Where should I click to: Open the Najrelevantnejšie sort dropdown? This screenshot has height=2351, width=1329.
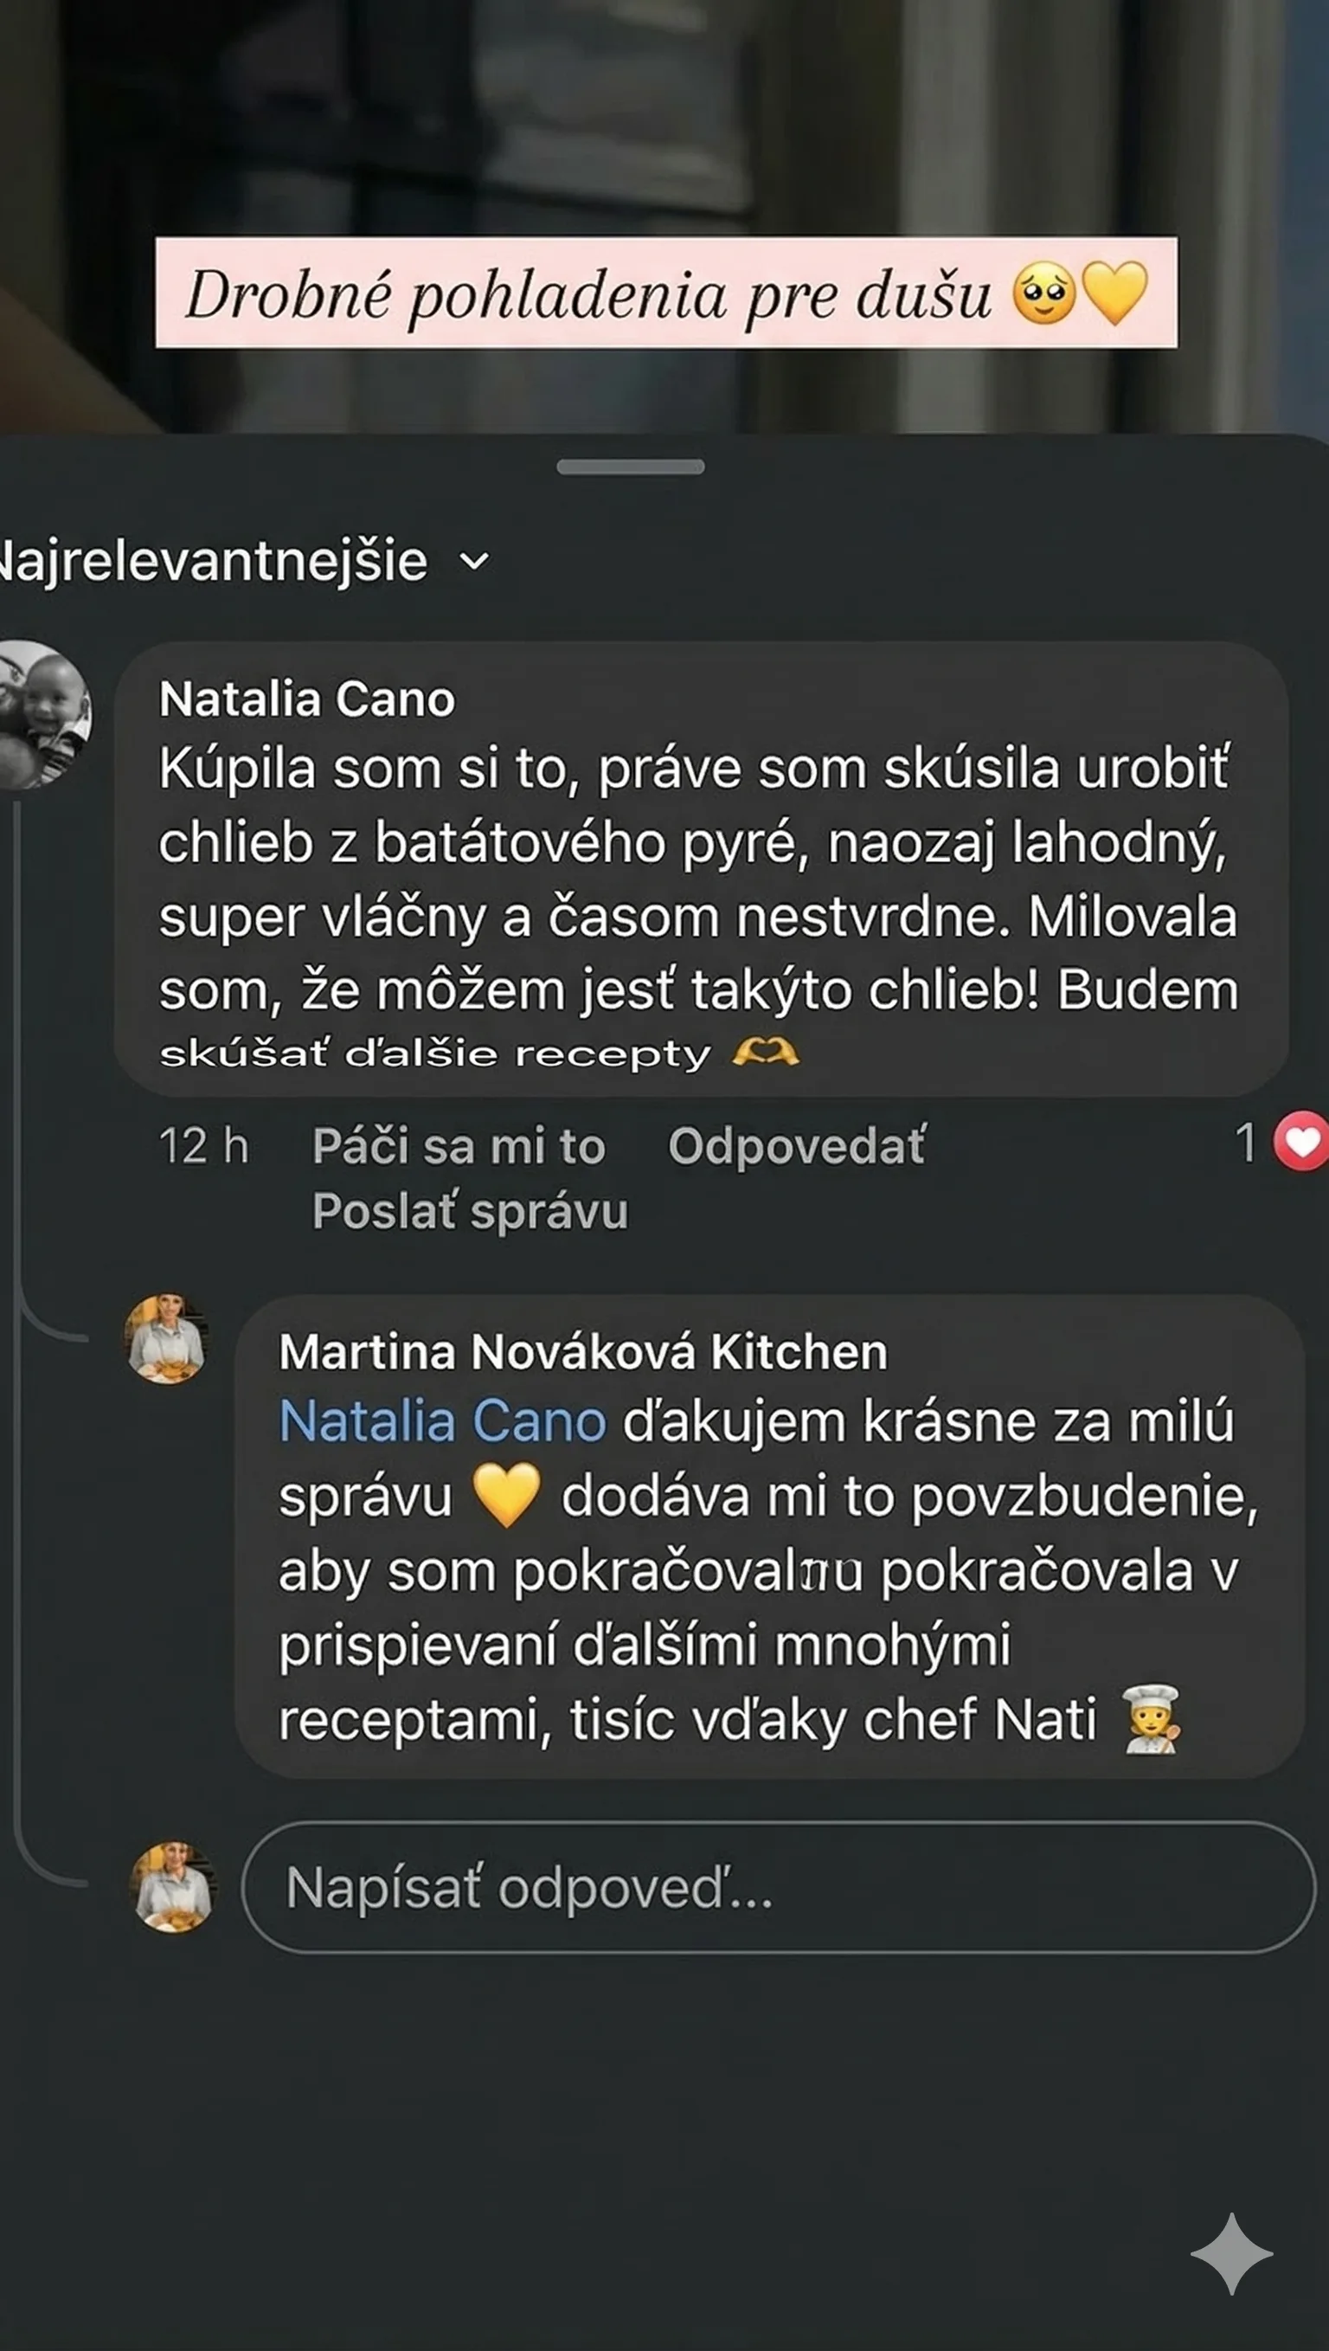[215, 560]
